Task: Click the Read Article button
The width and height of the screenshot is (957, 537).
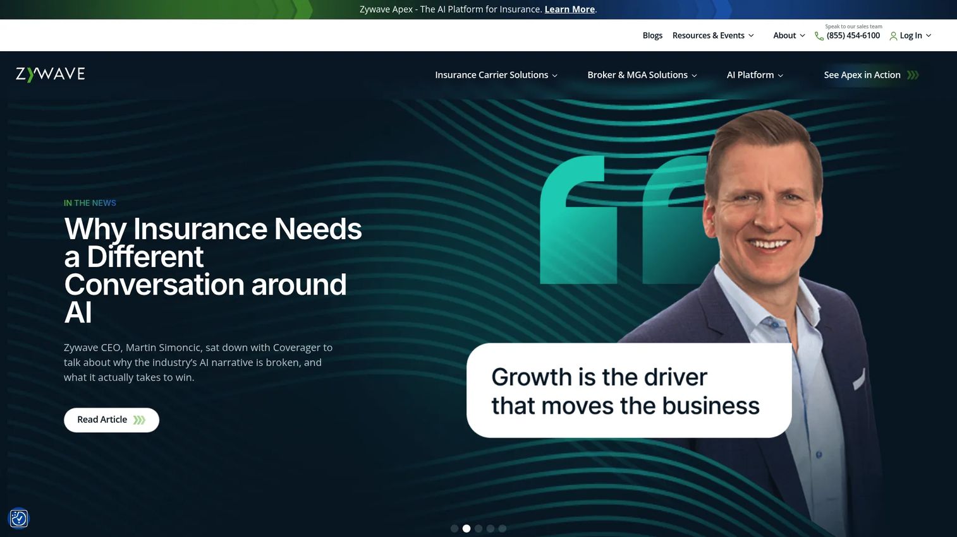Action: (x=111, y=420)
